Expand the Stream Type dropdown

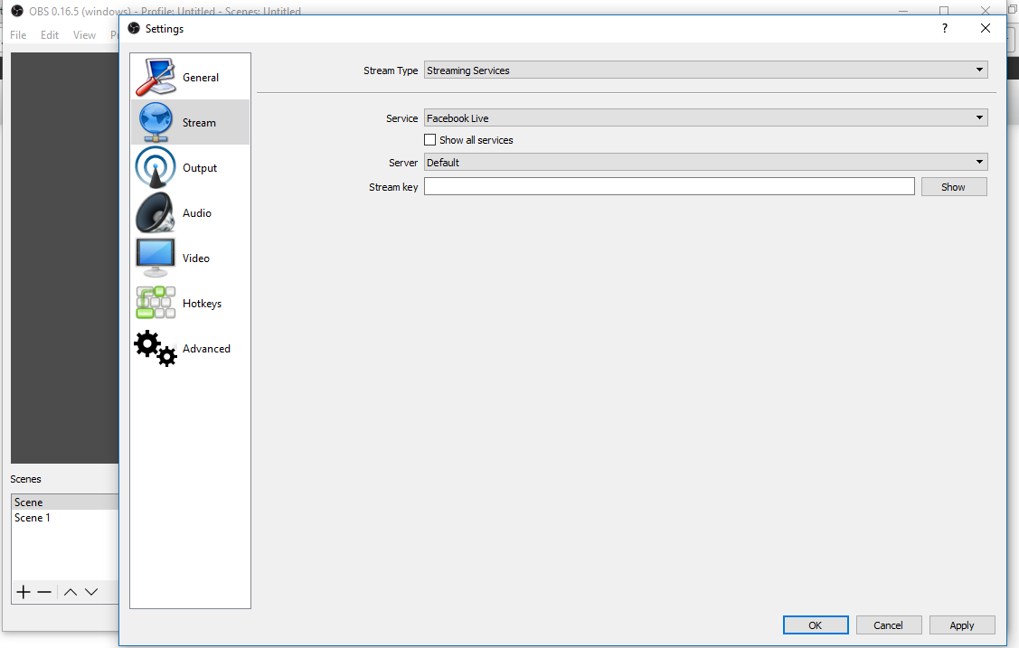pos(705,70)
